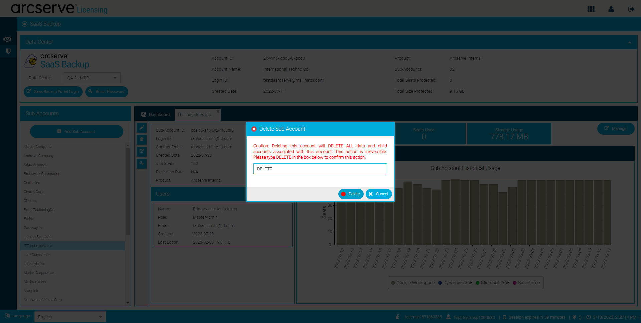The image size is (641, 323).
Task: Click the dialog red error icon
Action: pos(254,129)
